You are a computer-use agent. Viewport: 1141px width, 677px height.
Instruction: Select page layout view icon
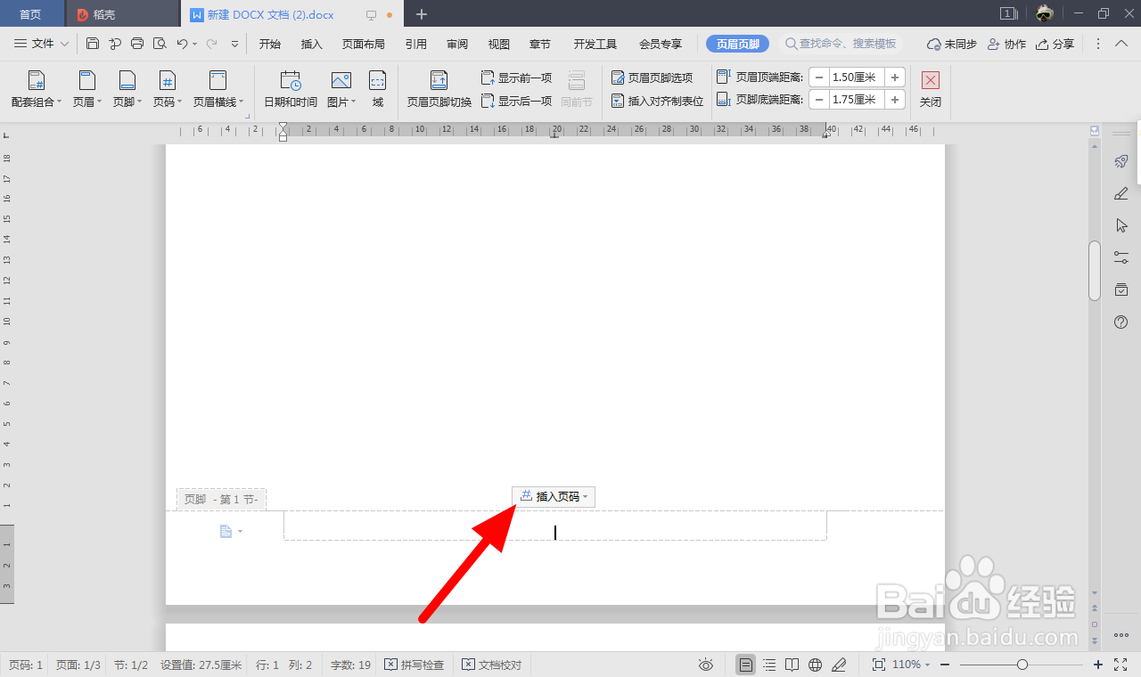tap(746, 665)
